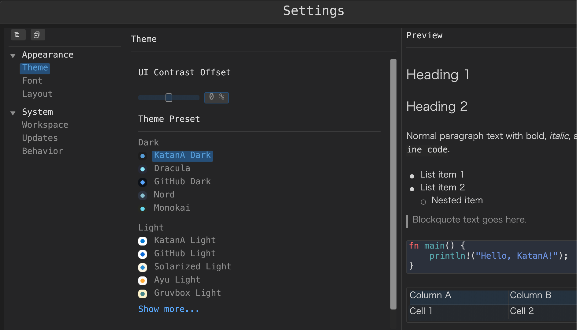Click the Dracula theme color dot
This screenshot has height=330, width=577.
[143, 169]
